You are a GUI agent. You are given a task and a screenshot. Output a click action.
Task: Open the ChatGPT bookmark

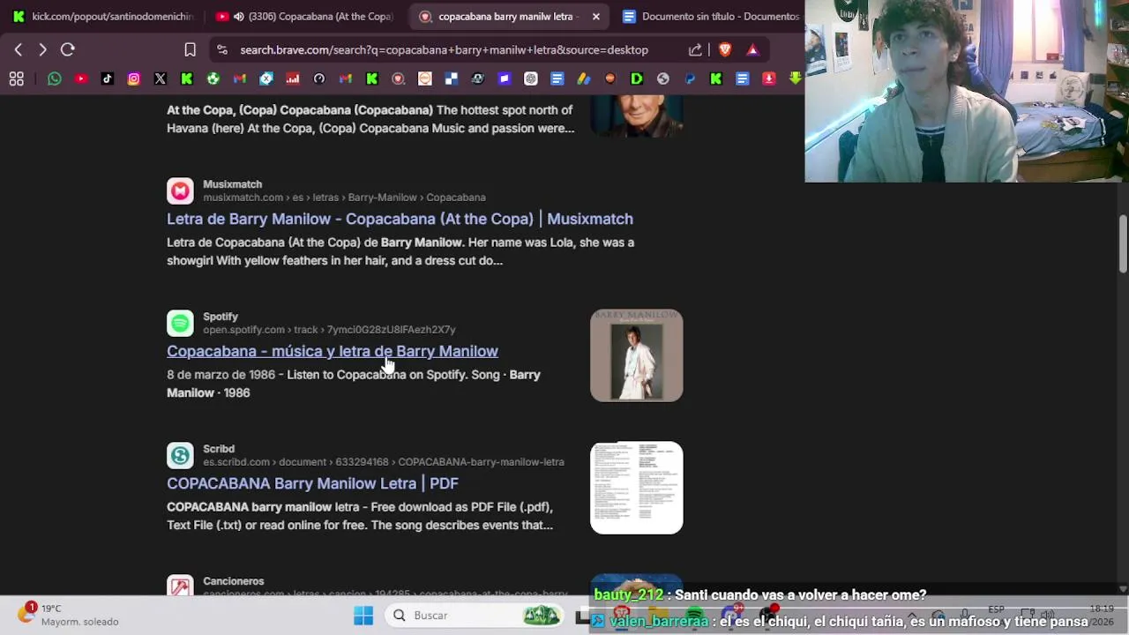[531, 78]
